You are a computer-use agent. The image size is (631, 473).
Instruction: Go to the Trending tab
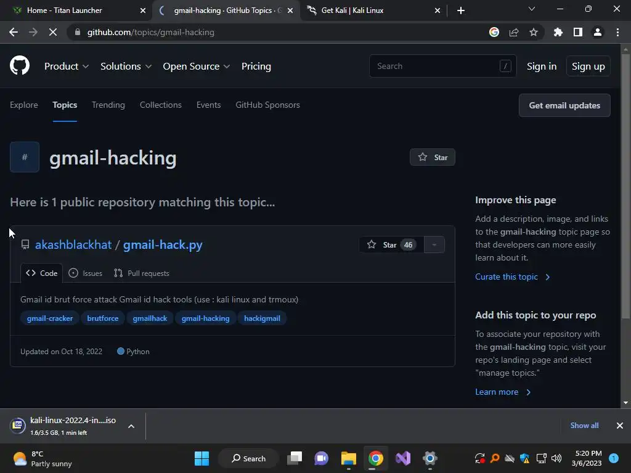point(108,105)
